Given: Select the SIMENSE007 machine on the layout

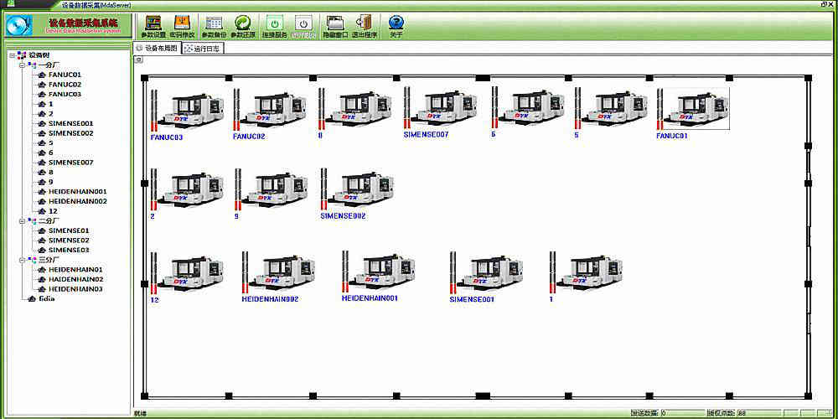Looking at the screenshot, I should [x=441, y=110].
